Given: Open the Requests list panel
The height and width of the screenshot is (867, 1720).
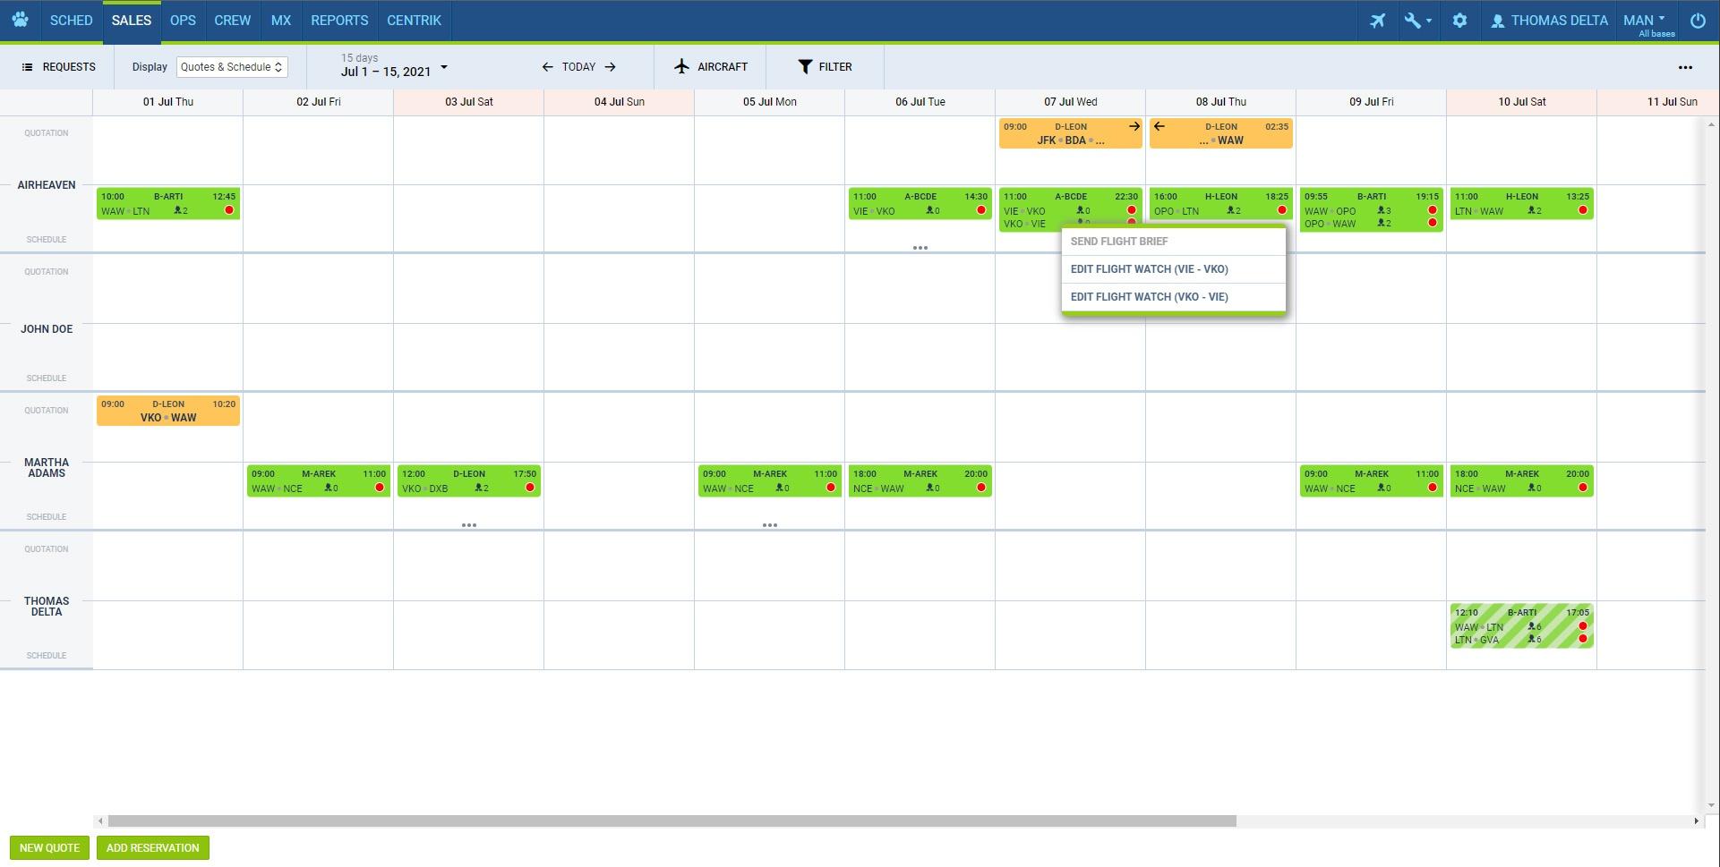Looking at the screenshot, I should pos(59,67).
